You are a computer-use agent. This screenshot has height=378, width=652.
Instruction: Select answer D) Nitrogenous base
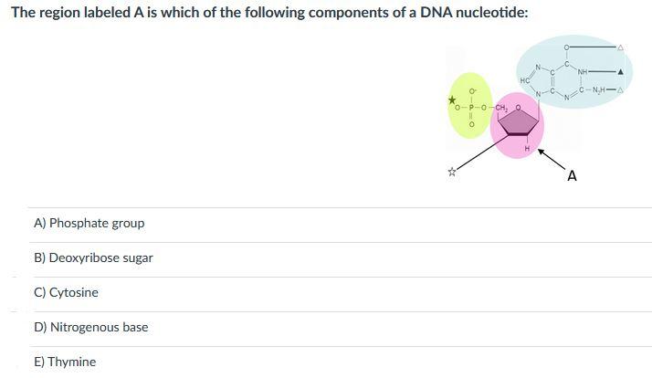point(91,327)
